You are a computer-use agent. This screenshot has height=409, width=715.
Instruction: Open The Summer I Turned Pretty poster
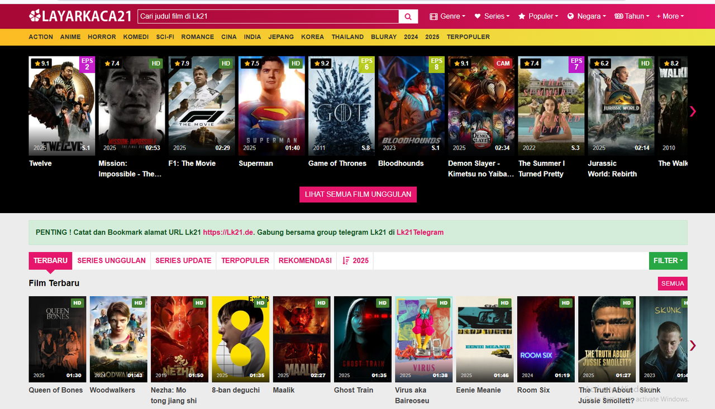551,106
